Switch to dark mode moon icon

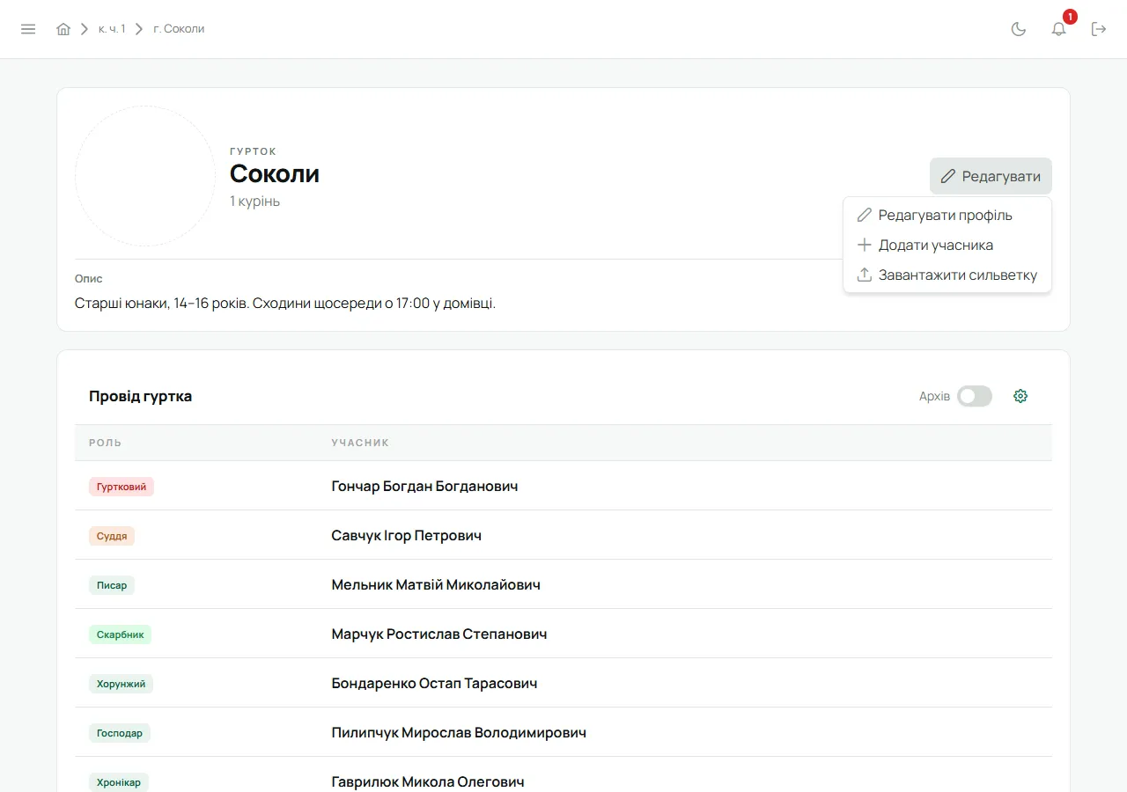[1019, 29]
